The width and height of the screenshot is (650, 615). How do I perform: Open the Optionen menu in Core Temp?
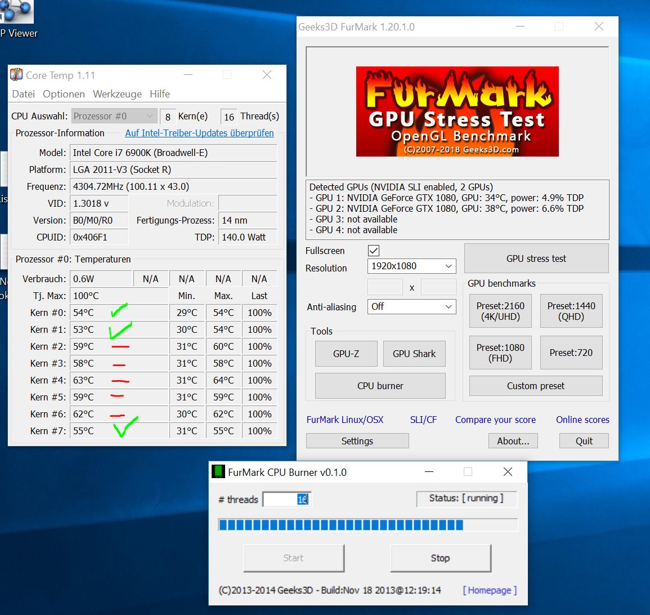pyautogui.click(x=64, y=94)
